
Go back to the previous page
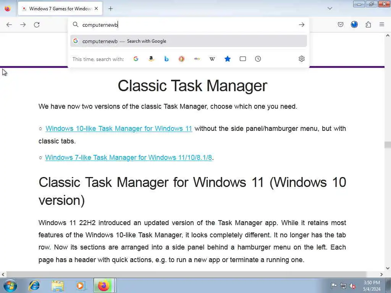point(9,25)
